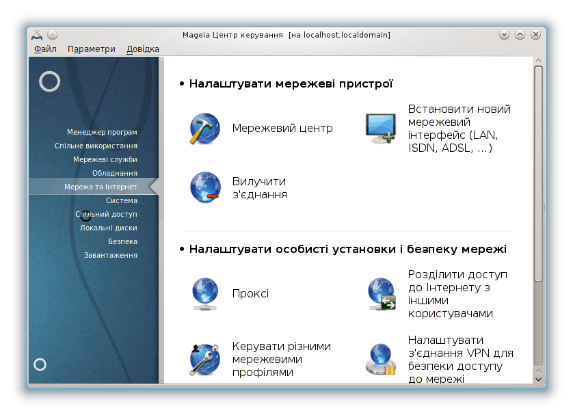Close the Mageia control center window

(535, 35)
